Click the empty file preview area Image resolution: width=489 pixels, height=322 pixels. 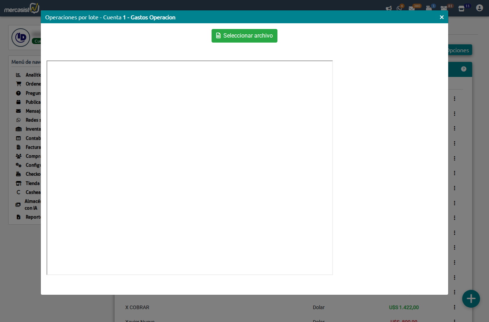point(190,167)
